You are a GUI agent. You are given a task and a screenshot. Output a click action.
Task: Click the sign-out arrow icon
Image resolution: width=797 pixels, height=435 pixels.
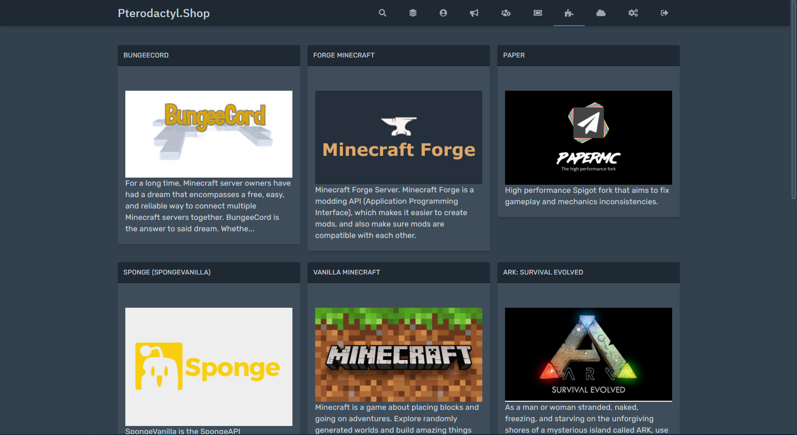(664, 13)
